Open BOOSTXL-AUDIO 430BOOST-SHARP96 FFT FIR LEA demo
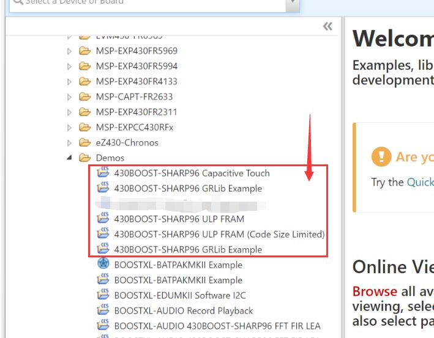The height and width of the screenshot is (338, 434). 217,326
